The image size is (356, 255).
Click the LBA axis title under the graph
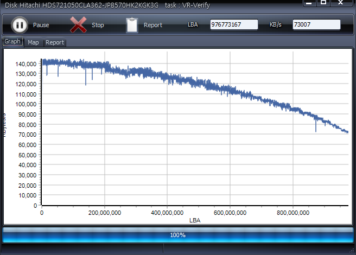(x=195, y=220)
